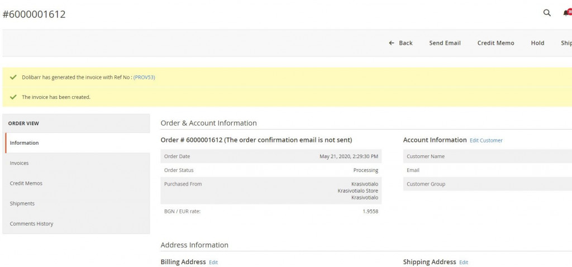This screenshot has width=572, height=267.
Task: Click the Ship button
Action: [566, 43]
